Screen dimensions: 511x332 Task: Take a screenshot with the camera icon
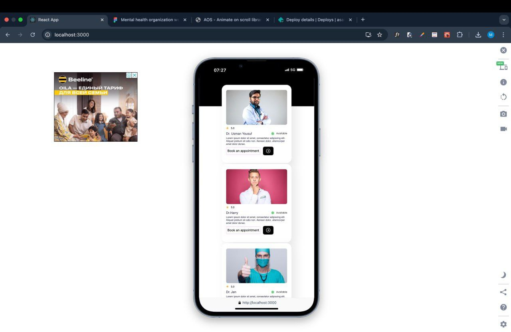pos(503,114)
